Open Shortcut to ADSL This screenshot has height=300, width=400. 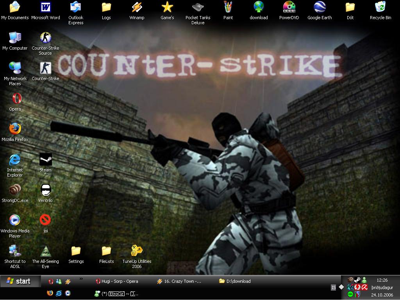15,257
